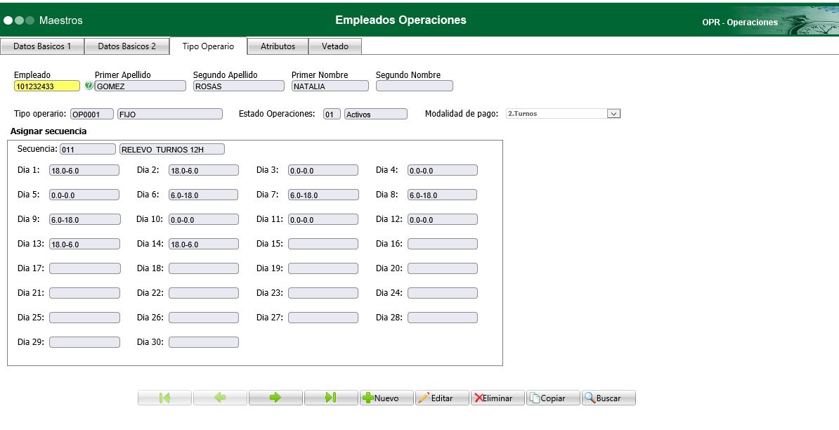Screen dimensions: 839x430
Task: Click the Primer Nombre field NATALIA
Action: point(330,86)
